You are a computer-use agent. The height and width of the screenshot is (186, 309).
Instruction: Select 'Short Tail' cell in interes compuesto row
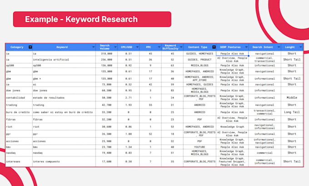[x=292, y=161]
